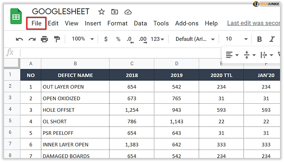Click the 'Last edit was' link
The width and height of the screenshot is (284, 162).
click(x=253, y=23)
